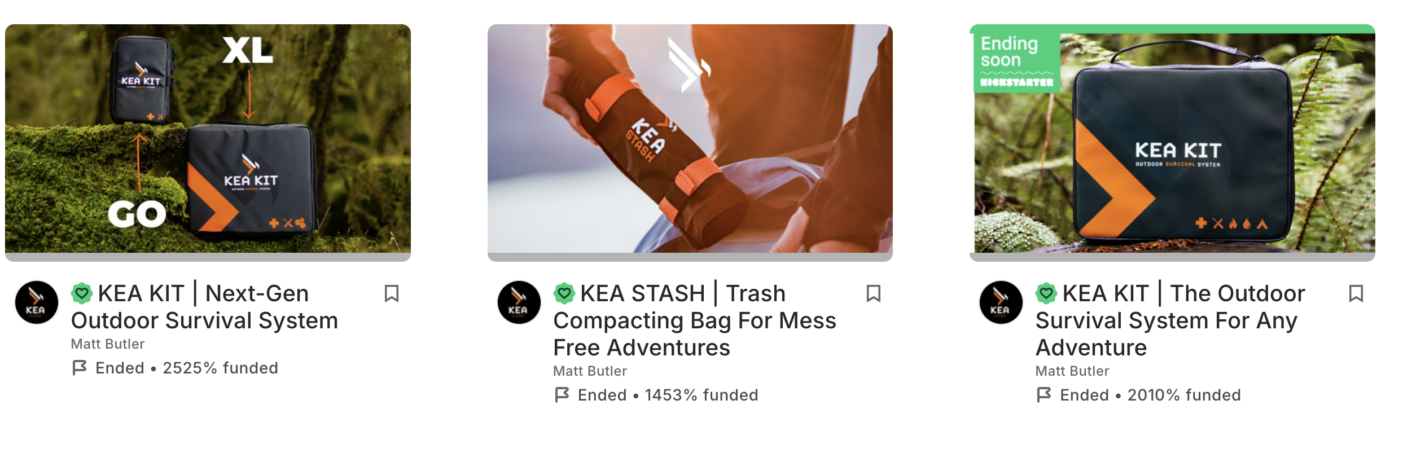Click green heart badge on The Outdoor Survival System title
The height and width of the screenshot is (475, 1403).
1046,293
